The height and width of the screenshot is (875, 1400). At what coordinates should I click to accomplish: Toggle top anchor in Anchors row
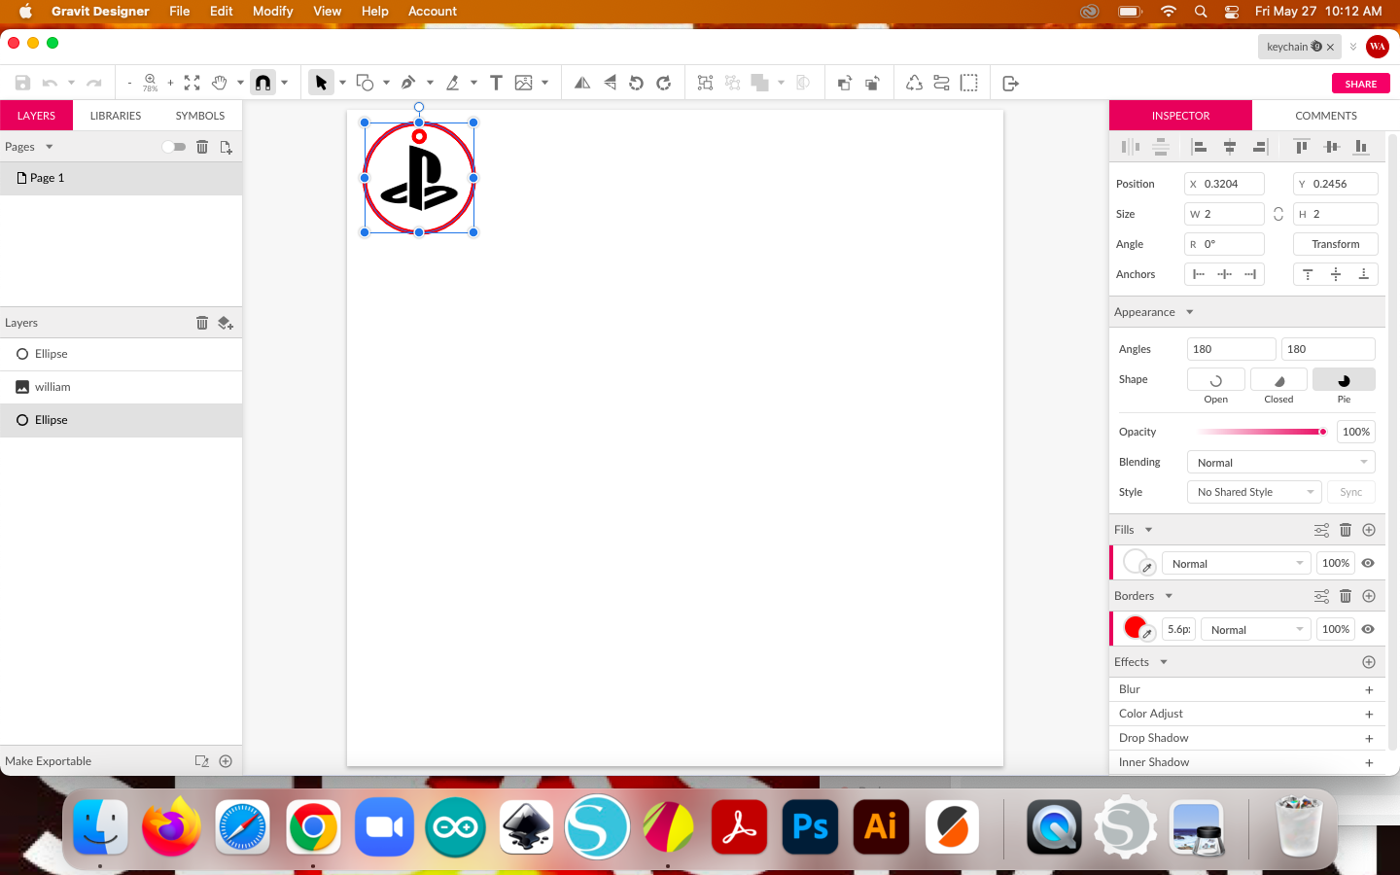click(x=1308, y=274)
